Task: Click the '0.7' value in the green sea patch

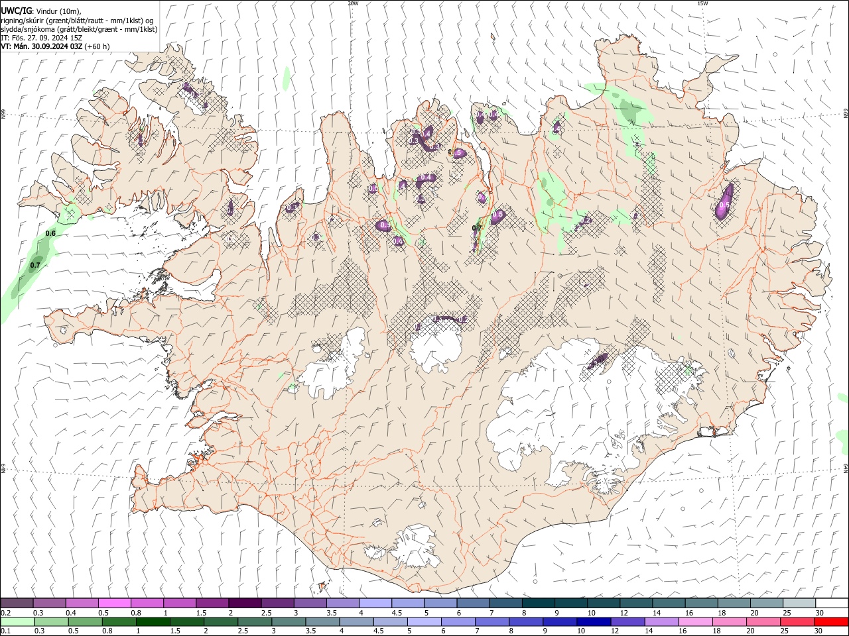Action: 35,265
